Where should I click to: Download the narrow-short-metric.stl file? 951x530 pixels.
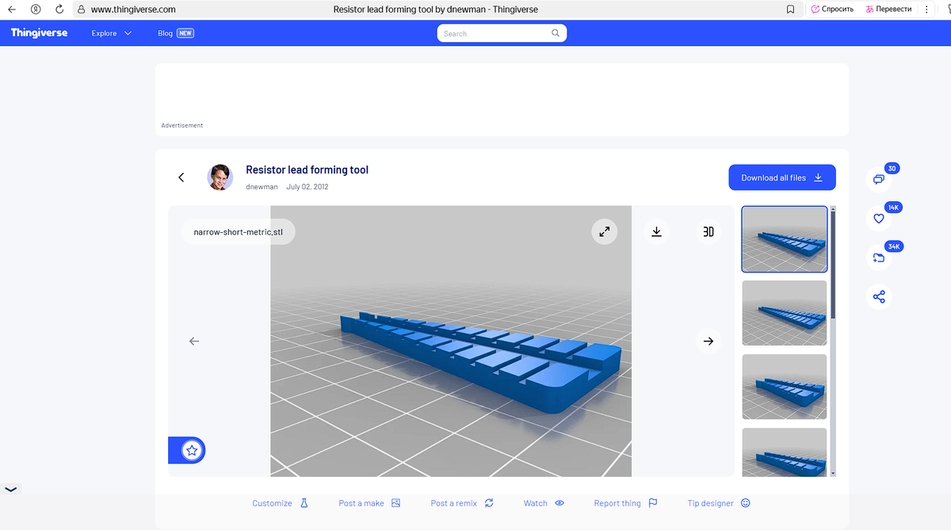[656, 231]
